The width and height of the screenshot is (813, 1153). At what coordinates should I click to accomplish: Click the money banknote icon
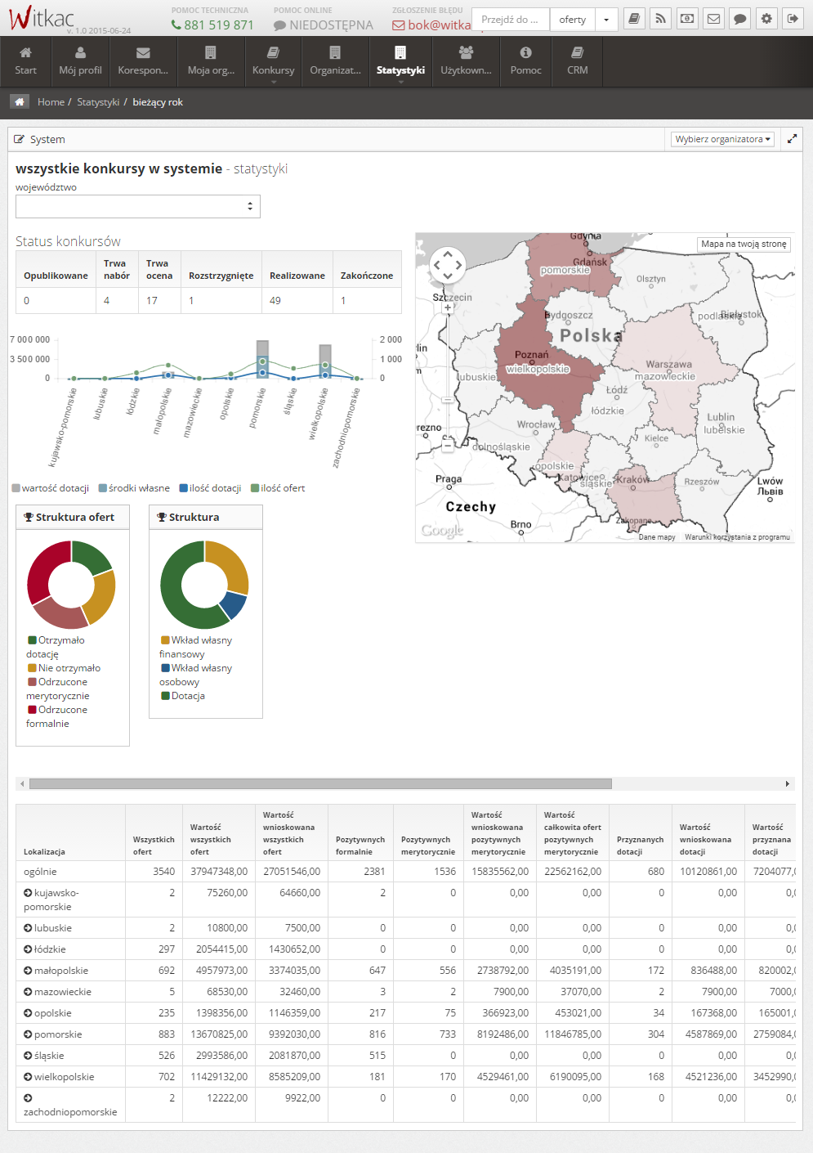tap(687, 19)
